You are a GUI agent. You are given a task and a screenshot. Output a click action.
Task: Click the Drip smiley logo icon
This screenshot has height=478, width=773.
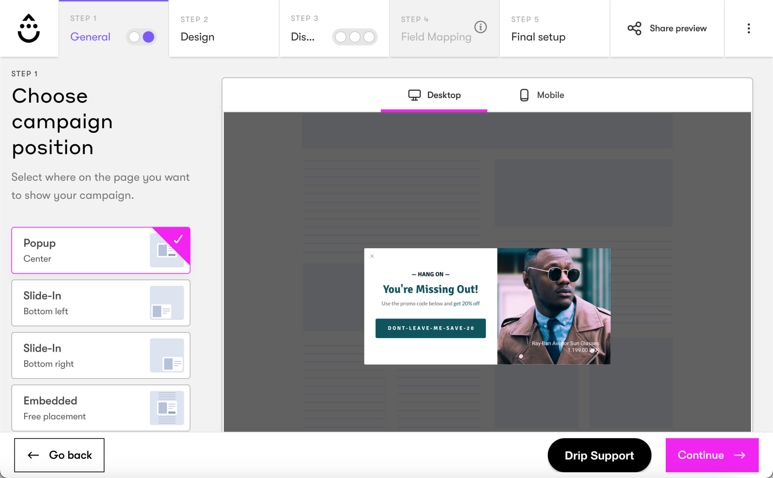coord(29,28)
